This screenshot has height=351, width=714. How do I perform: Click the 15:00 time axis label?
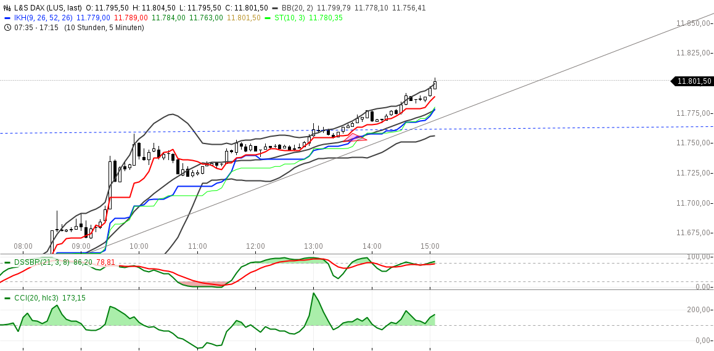pyautogui.click(x=430, y=246)
